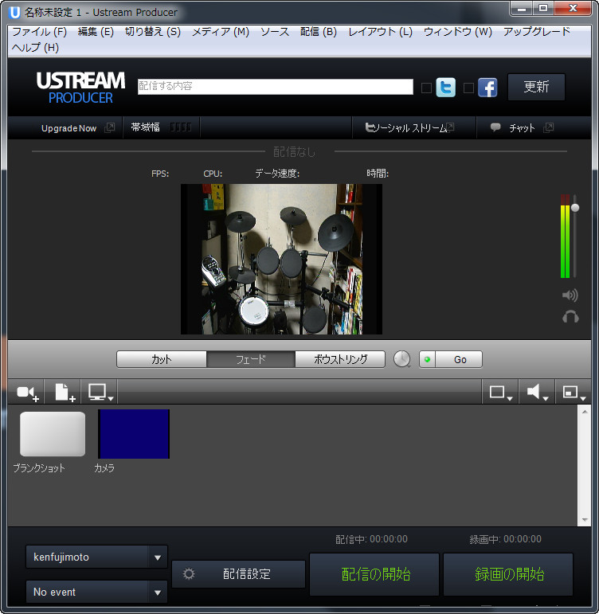Click the 帯域幅 bandwidth indicator
The width and height of the screenshot is (599, 614).
click(162, 127)
